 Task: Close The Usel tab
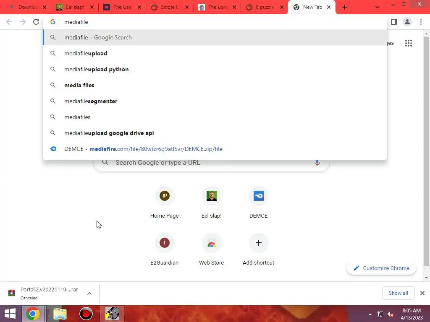(139, 7)
